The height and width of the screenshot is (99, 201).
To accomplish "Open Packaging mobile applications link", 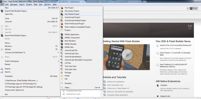I will tap(117, 95).
